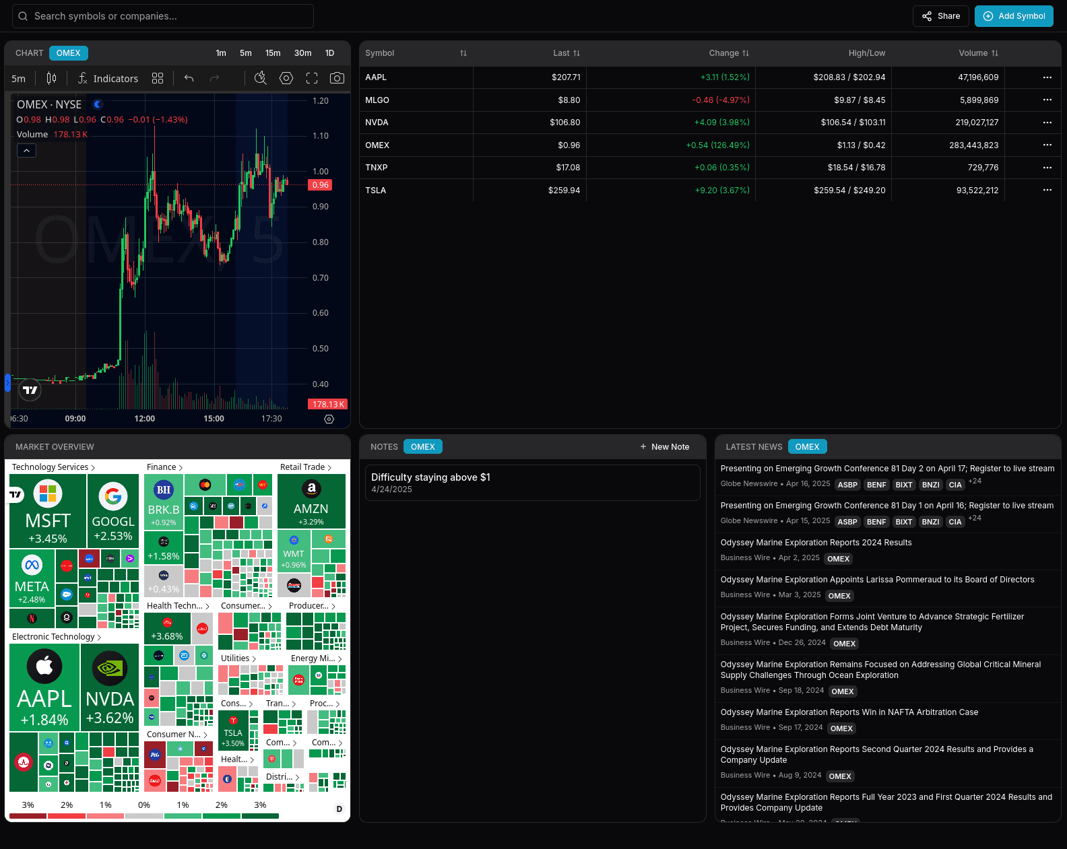Focus the search symbols or companies field
The image size is (1067, 849).
pos(163,16)
